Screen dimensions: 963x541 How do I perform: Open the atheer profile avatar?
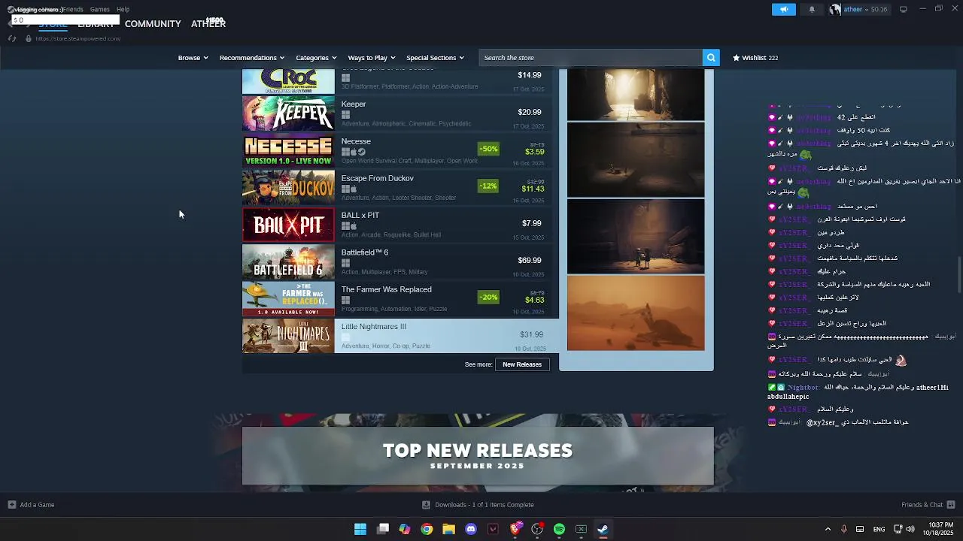pos(835,10)
